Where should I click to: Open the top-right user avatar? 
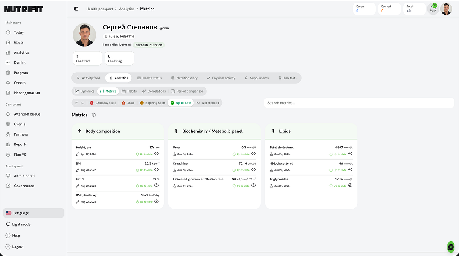[446, 9]
